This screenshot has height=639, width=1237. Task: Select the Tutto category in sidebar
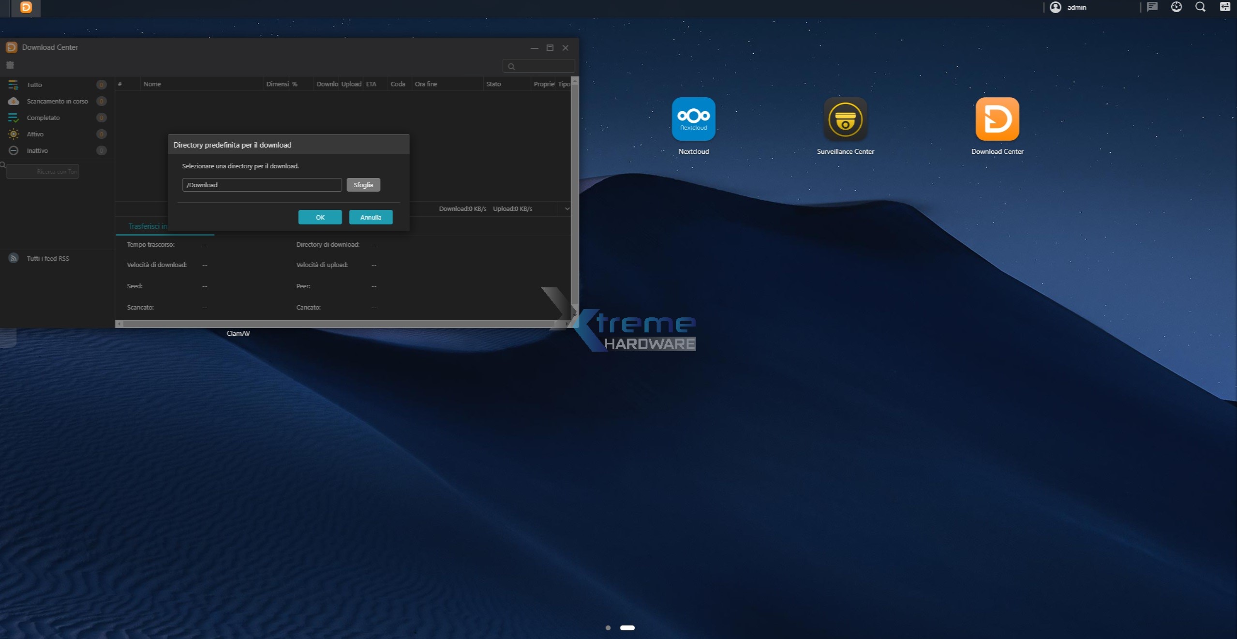click(x=34, y=85)
